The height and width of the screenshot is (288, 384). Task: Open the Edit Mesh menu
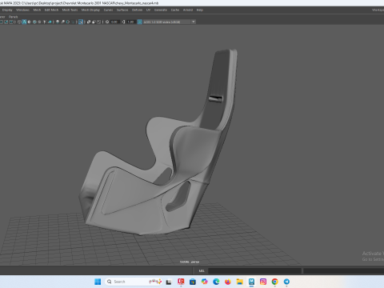pyautogui.click(x=51, y=10)
